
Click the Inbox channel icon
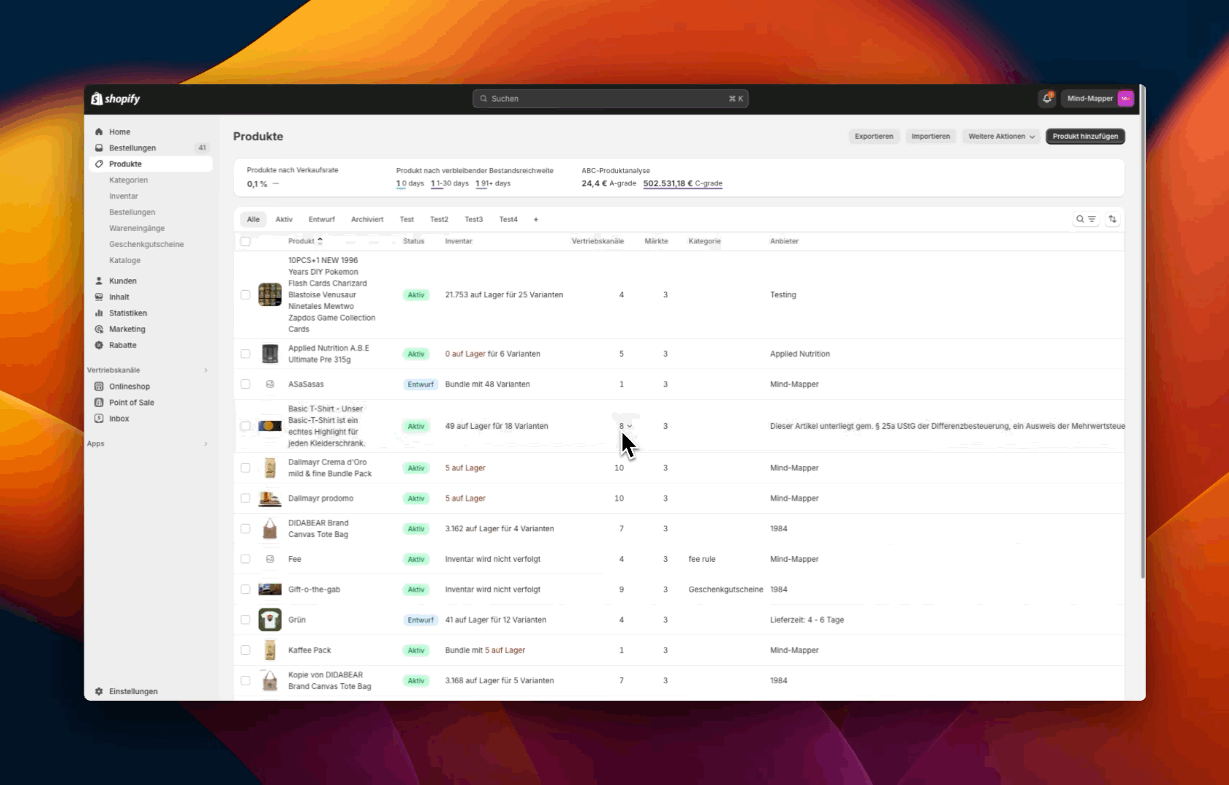click(x=99, y=418)
